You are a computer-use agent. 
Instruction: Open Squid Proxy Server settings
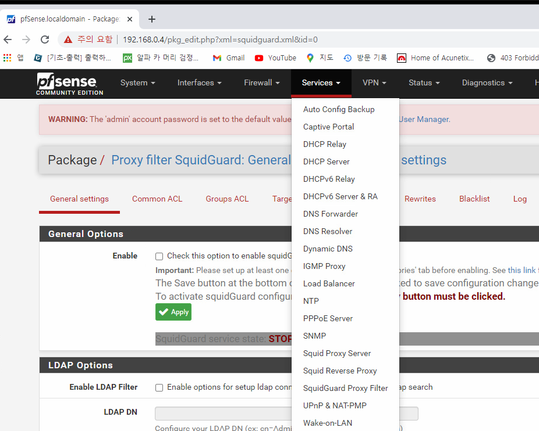pos(345,353)
